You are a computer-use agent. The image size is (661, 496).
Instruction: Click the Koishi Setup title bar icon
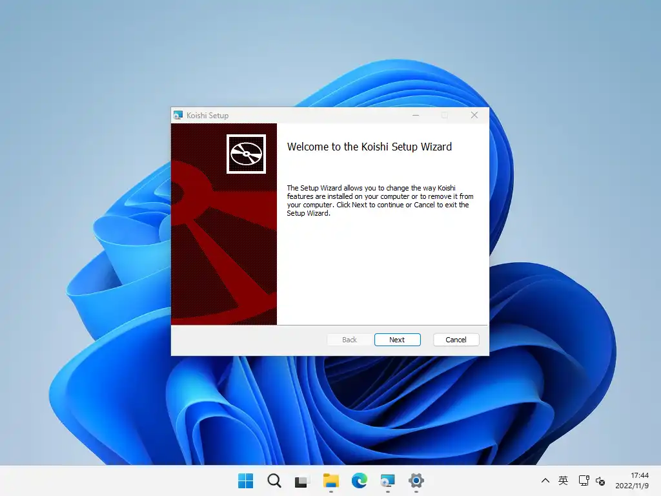coord(178,115)
